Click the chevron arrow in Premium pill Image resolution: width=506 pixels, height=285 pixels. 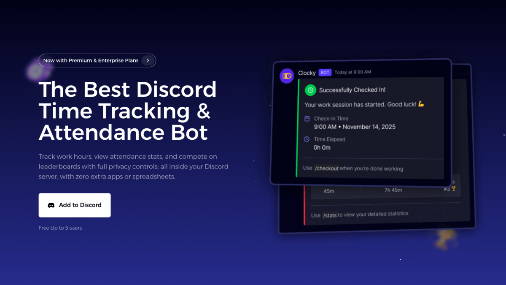[148, 60]
